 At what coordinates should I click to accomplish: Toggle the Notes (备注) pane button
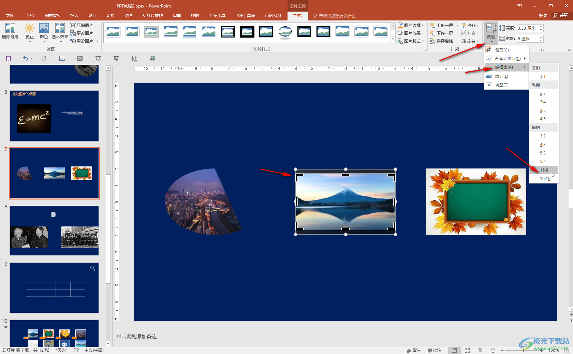coord(414,350)
